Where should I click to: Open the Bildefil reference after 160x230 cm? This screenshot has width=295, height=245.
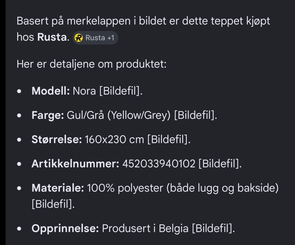pos(169,139)
